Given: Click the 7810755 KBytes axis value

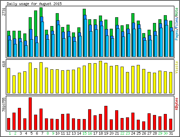Looking at the screenshot, I should click(x=4, y=105).
